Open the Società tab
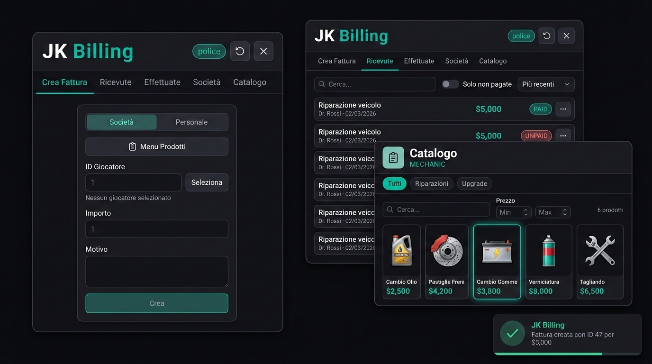The height and width of the screenshot is (364, 652). [x=456, y=61]
